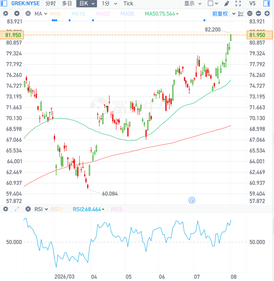Remove the MA indicator with X
This screenshot has width=274, height=281.
click(x=28, y=13)
